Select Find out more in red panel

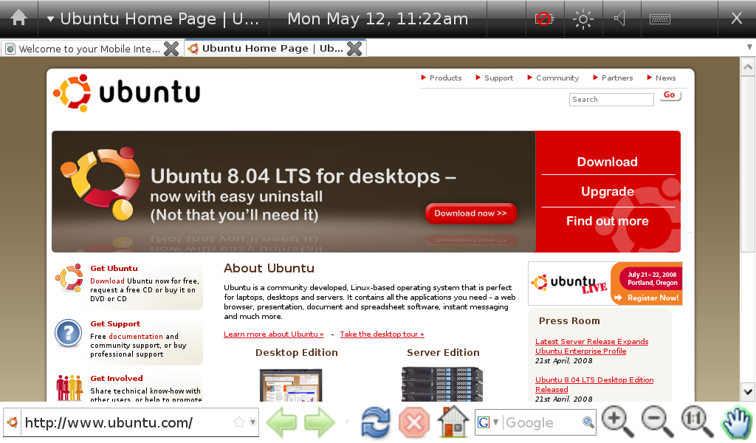[608, 221]
